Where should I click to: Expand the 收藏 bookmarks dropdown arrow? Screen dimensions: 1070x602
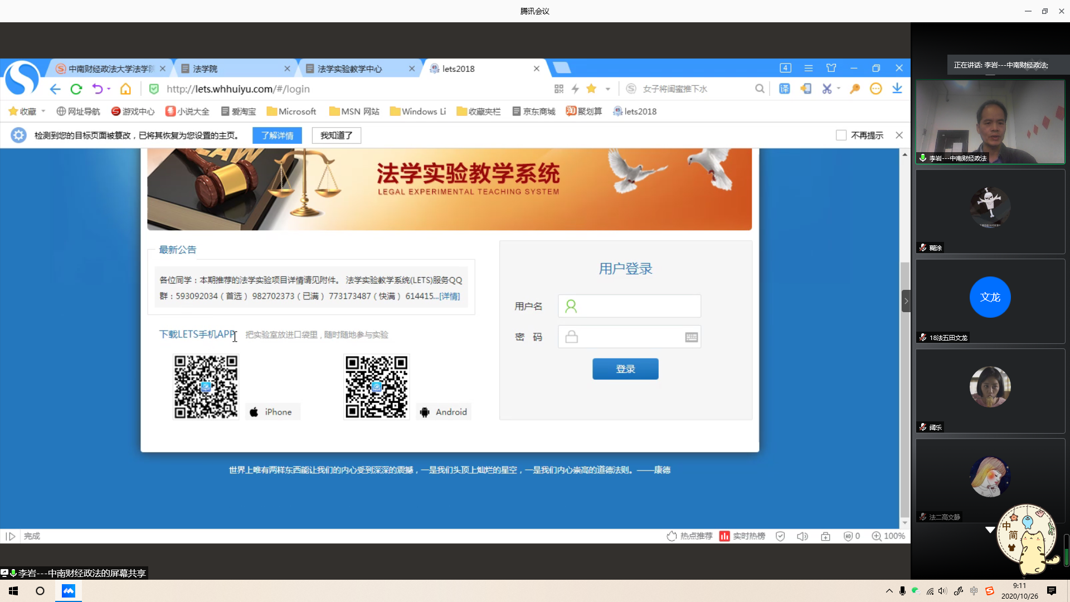click(43, 111)
